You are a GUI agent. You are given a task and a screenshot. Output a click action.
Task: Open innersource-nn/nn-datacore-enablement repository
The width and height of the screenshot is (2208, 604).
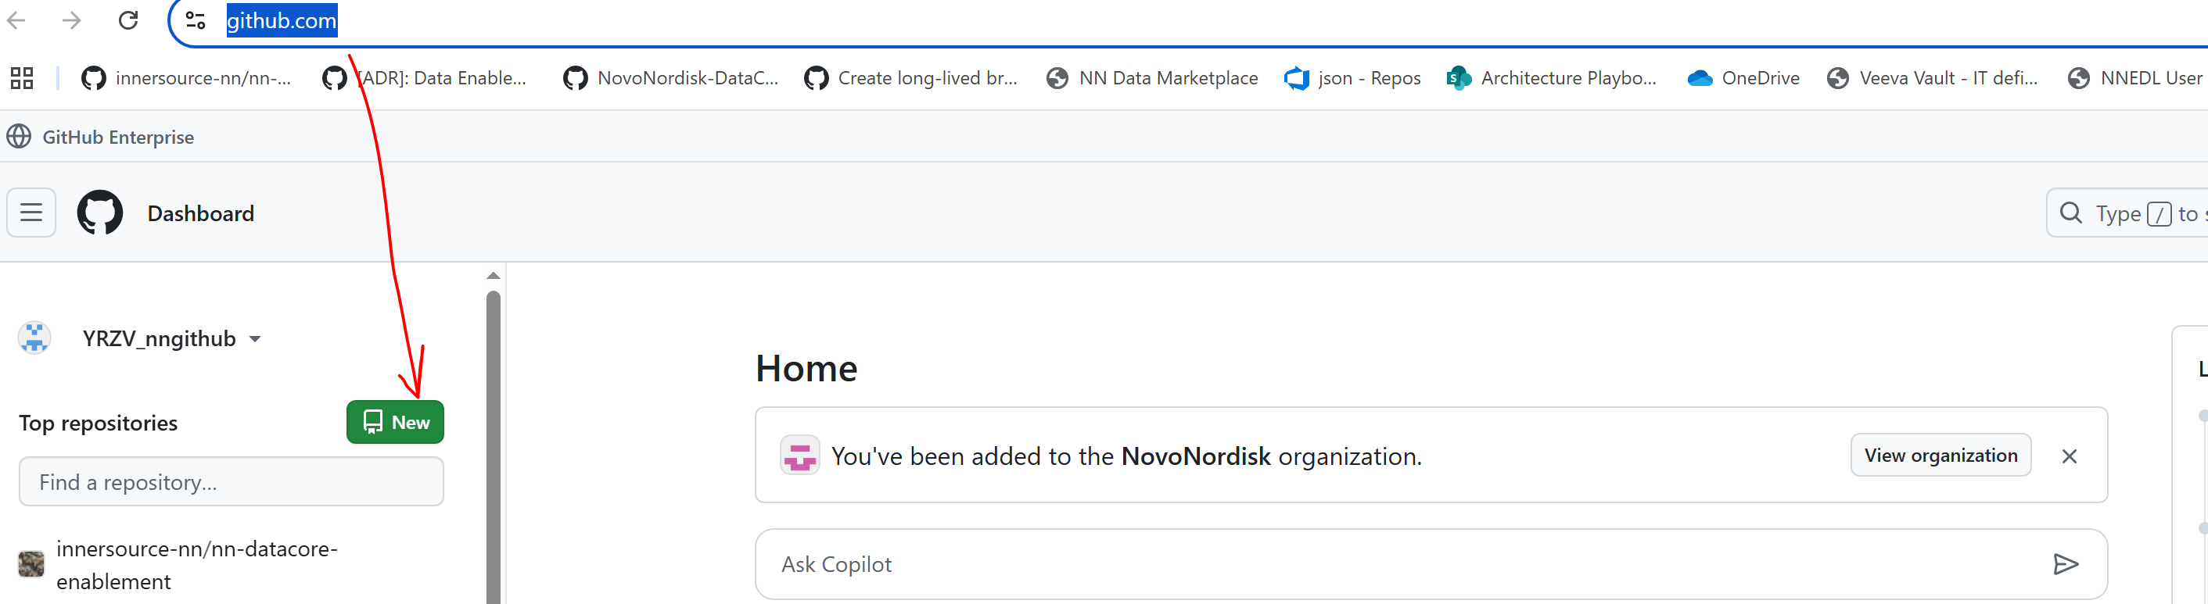pos(197,565)
